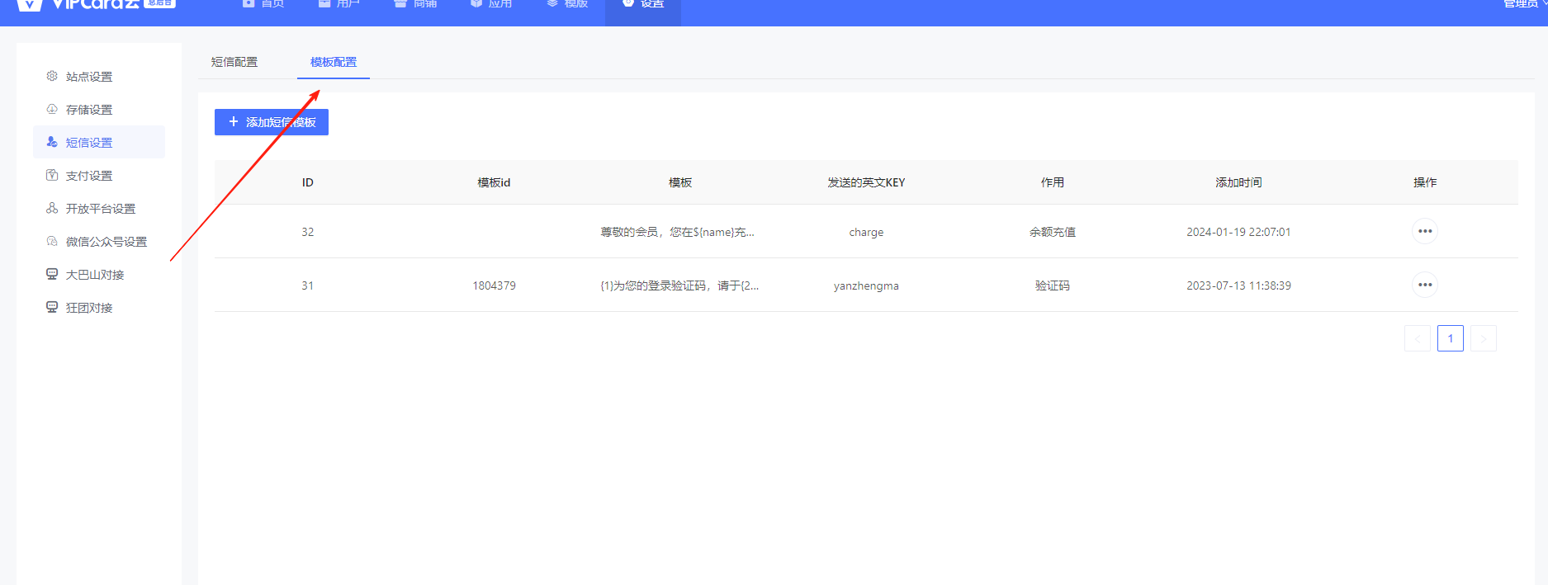Open 狂团对接 icon in sidebar
The image size is (1548, 585).
52,307
